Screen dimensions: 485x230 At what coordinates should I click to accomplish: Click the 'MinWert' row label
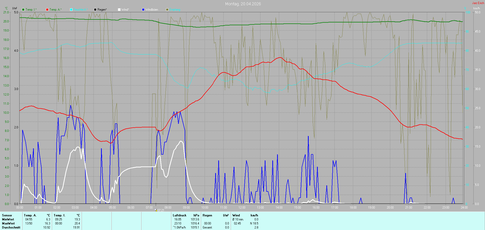[x=8, y=219]
